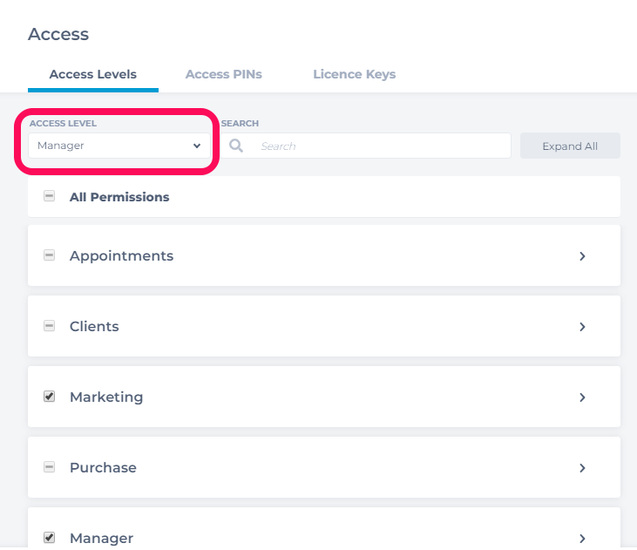637x550 pixels.
Task: Uncheck the Manager permission checkbox
Action: (50, 538)
